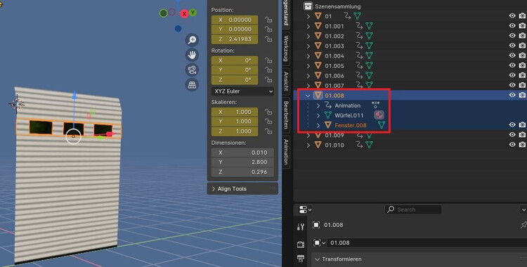Viewport: 527px width, 267px height.
Task: Expand the Animation item under 01.008
Action: [318, 105]
